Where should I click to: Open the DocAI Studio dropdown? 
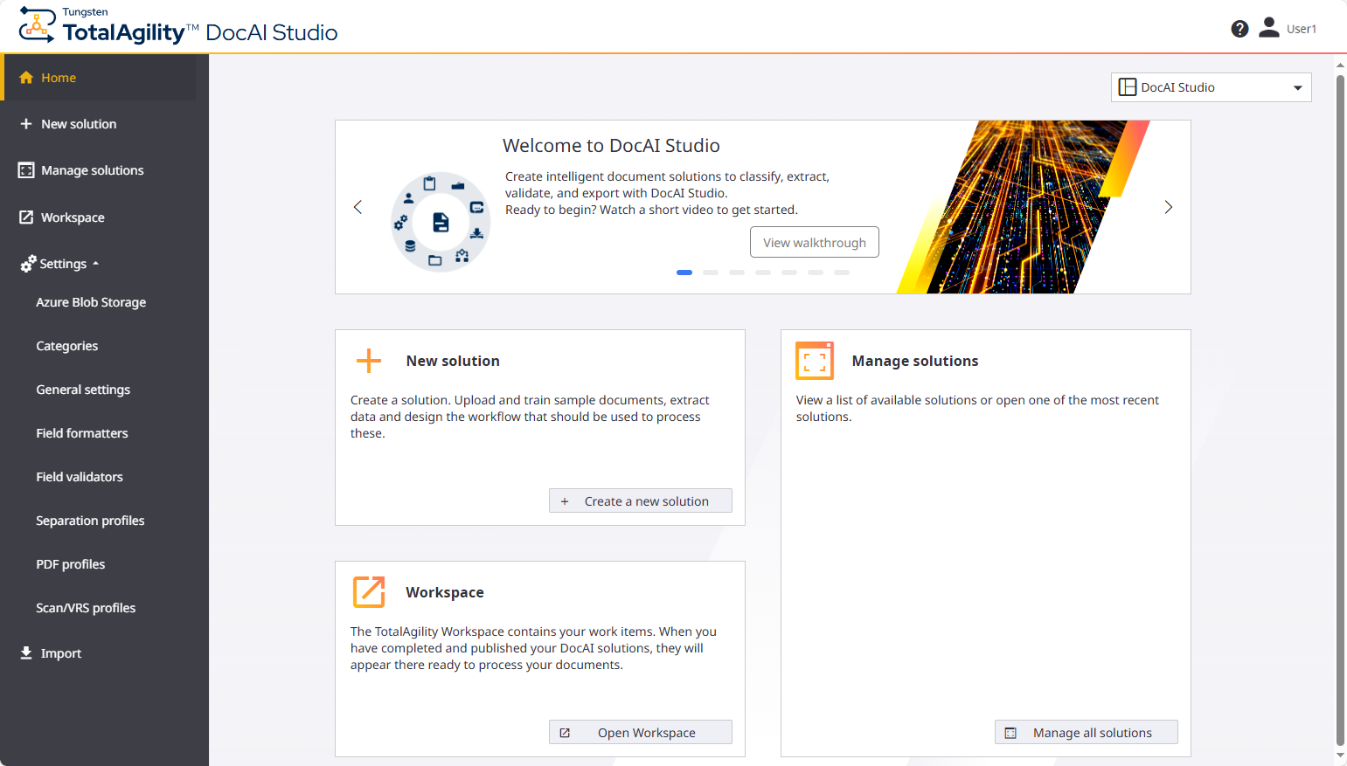tap(1211, 86)
